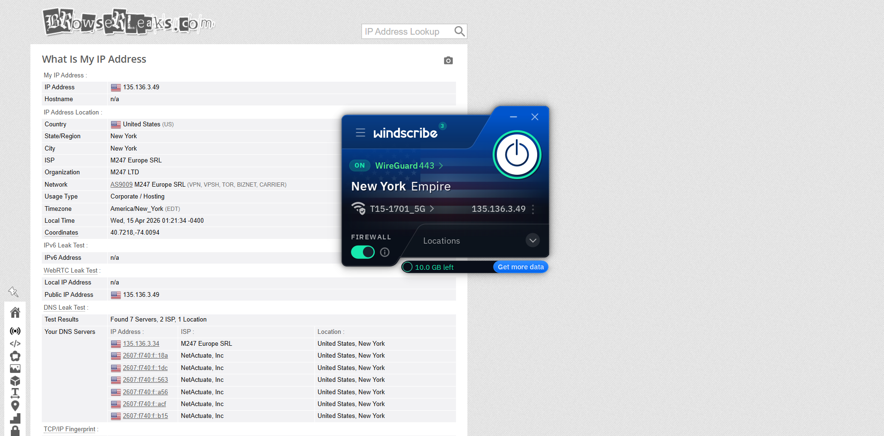Click the 10.0 GB left indicator
This screenshot has height=436, width=884.
click(434, 267)
